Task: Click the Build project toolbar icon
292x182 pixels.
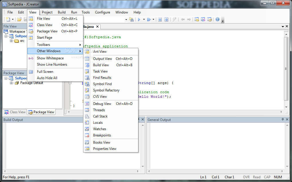Action: pyautogui.click(x=160, y=19)
